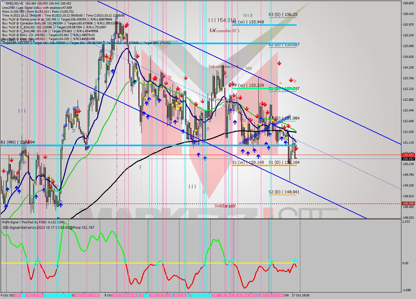Click the hollow red arrow near the 153.760 level

(294, 81)
